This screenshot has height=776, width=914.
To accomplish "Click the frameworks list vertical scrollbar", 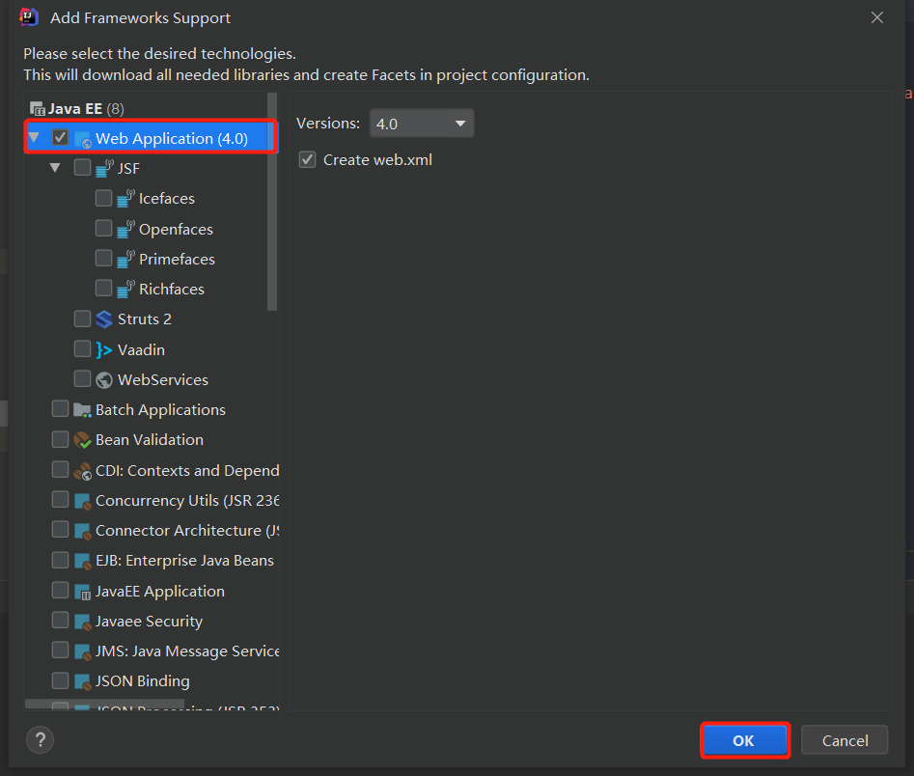I will [273, 203].
